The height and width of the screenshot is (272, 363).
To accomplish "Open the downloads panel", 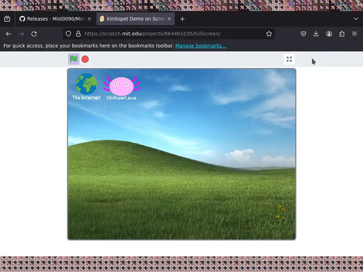I will 316,34.
